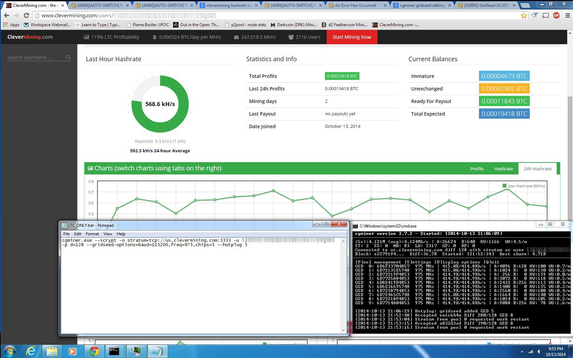Open Notepad Edit menu
573x358 pixels.
[x=78, y=234]
